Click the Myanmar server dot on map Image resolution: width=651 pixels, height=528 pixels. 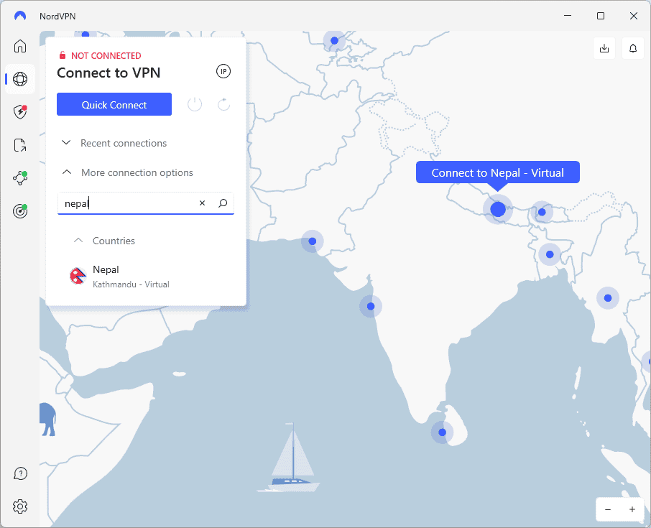coord(608,298)
